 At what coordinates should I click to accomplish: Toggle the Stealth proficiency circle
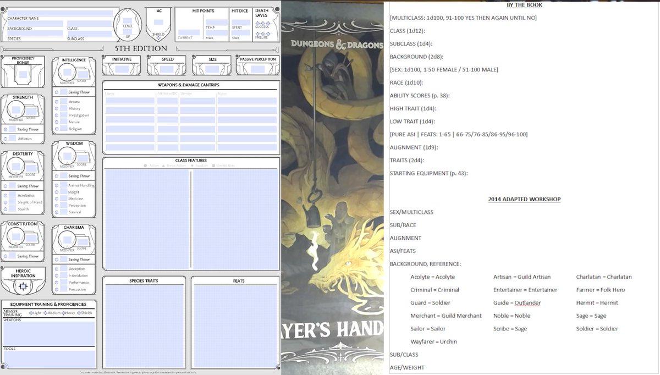(x=5, y=209)
